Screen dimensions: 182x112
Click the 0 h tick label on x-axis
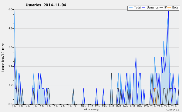(14, 106)
